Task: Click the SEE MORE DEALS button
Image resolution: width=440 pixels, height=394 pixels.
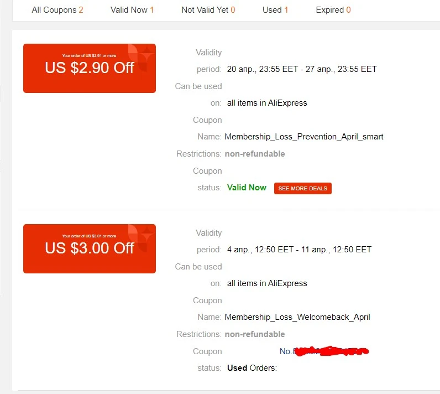Action: 303,189
